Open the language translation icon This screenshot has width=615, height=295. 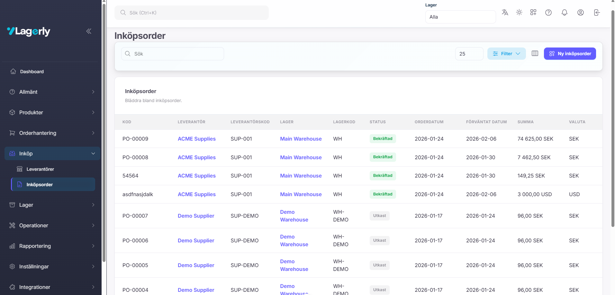coord(505,13)
